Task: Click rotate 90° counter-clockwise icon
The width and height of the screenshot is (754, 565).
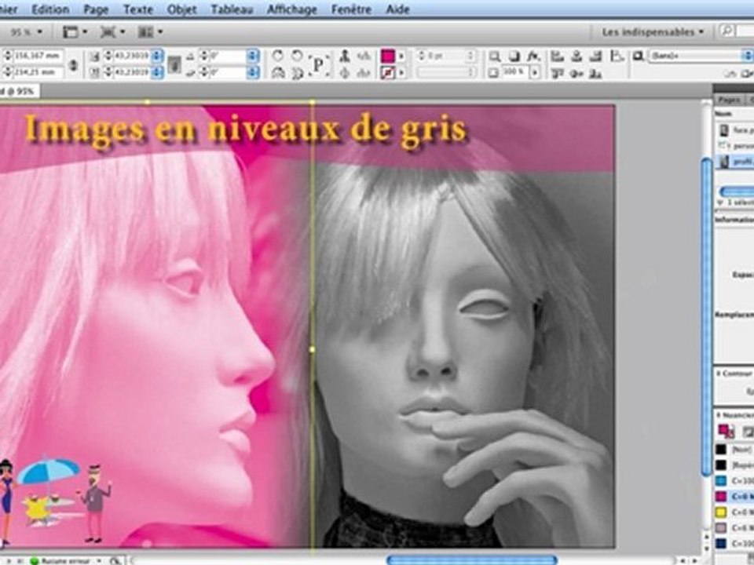Action: tap(298, 56)
